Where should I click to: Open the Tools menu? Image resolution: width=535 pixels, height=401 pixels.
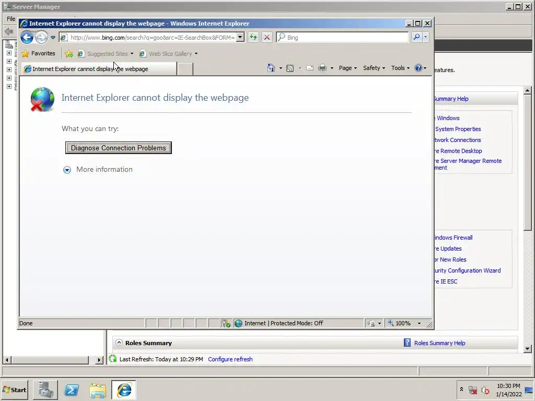tap(400, 68)
